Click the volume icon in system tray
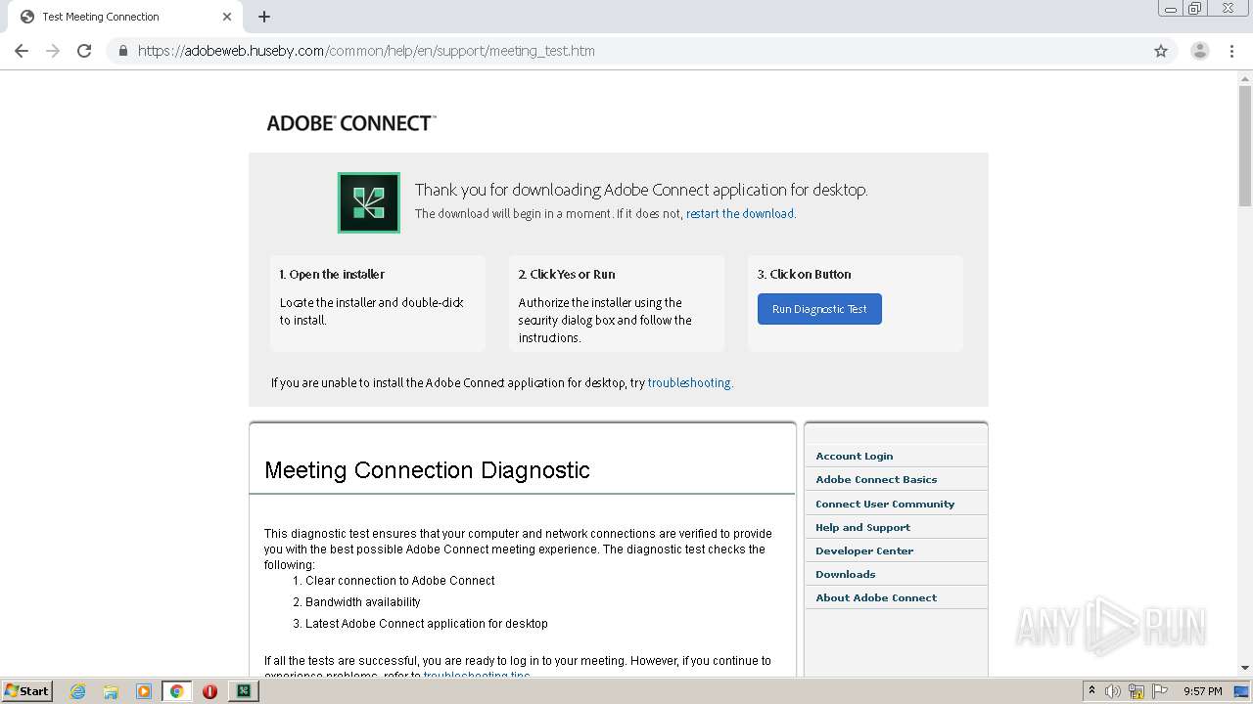 [x=1113, y=691]
